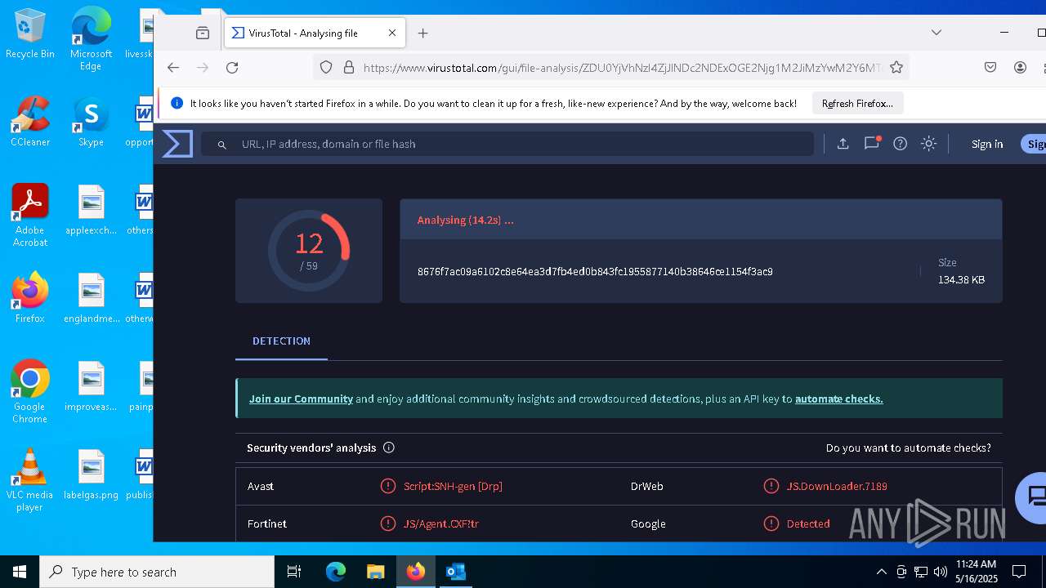Open the Firefox View icon left of the tab

click(203, 33)
